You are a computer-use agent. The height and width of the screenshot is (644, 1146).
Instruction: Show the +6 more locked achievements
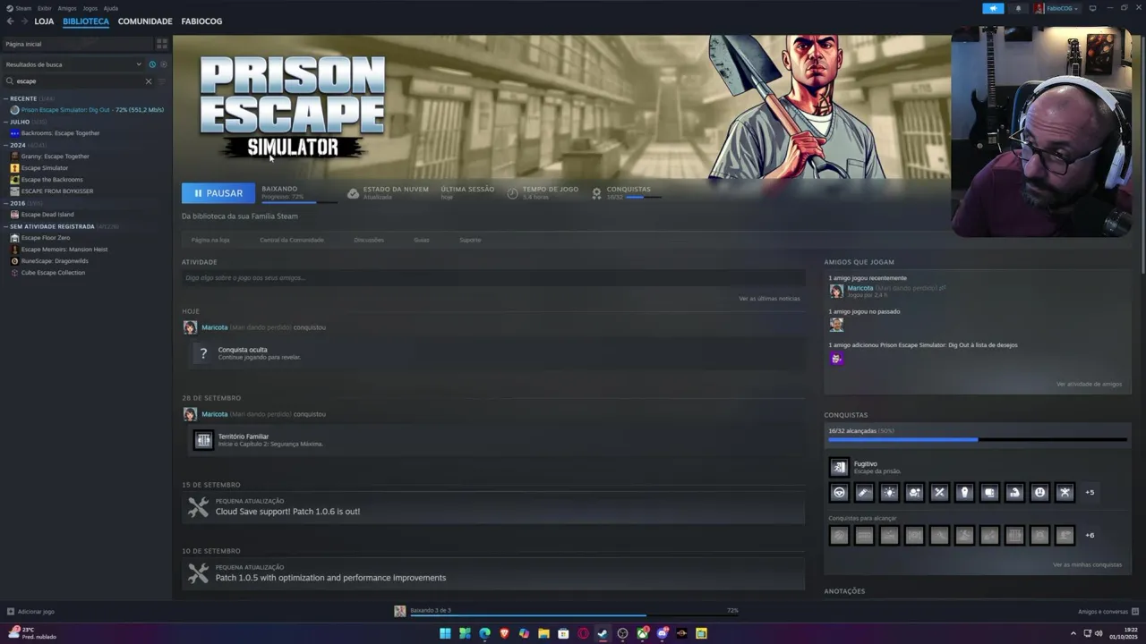1090,535
